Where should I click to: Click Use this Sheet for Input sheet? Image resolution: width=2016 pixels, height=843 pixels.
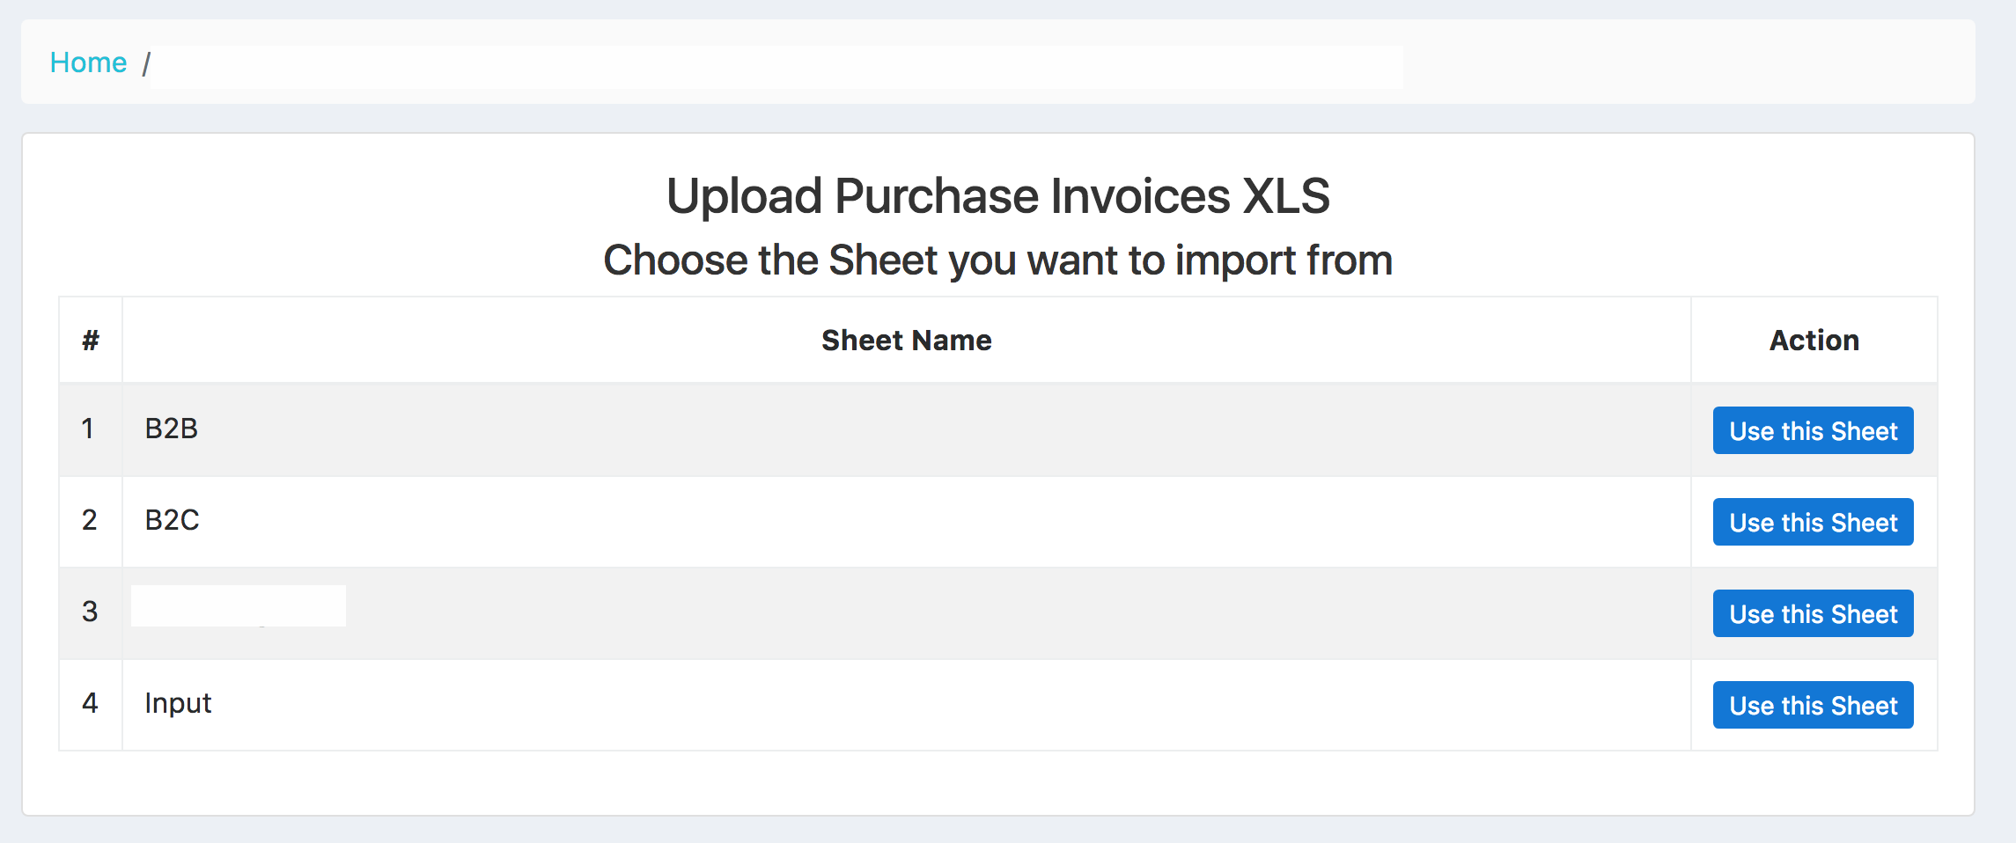[1813, 704]
